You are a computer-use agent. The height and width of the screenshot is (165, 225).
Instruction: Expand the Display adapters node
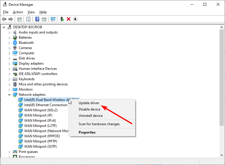[9, 64]
